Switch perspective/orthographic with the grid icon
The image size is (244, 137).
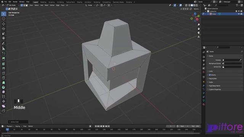pyautogui.click(x=199, y=37)
